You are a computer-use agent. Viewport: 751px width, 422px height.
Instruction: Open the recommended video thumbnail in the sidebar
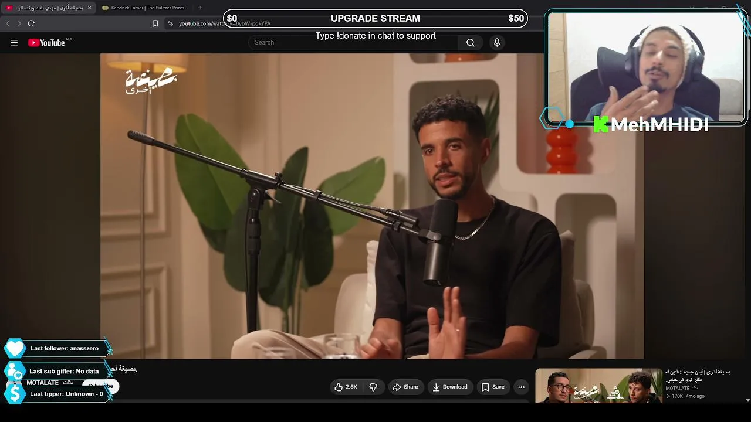[x=598, y=386]
